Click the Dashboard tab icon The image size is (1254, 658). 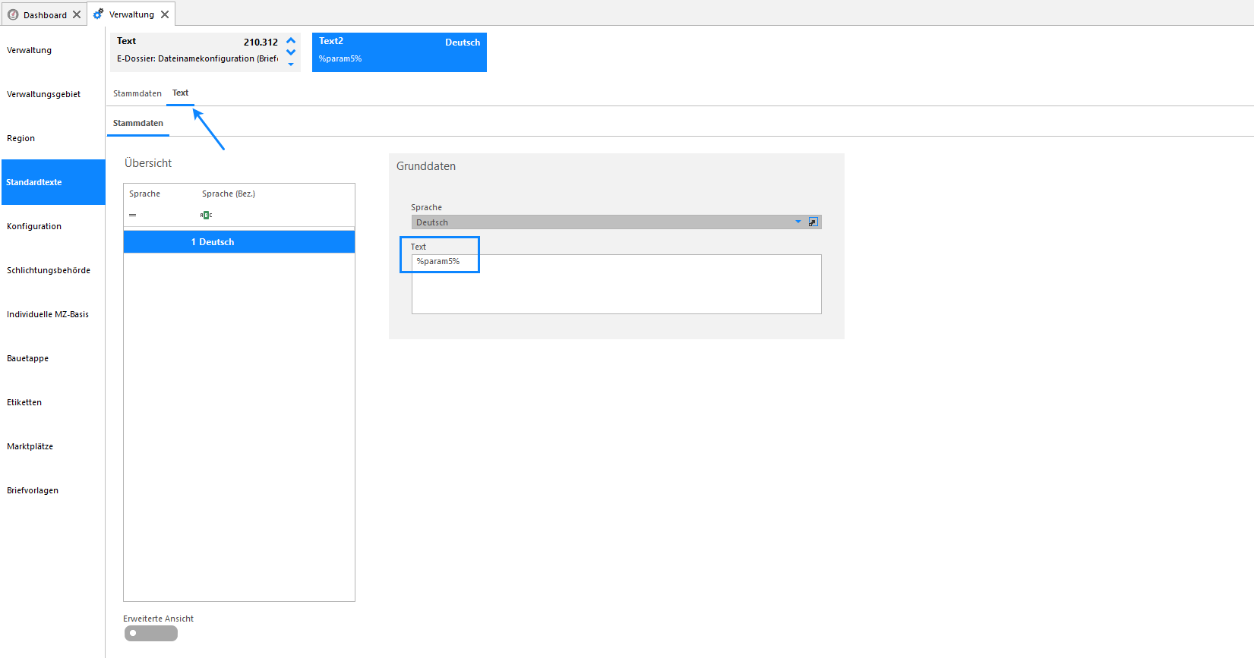13,14
